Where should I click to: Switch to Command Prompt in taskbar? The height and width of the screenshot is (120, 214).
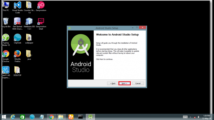pos(81,117)
